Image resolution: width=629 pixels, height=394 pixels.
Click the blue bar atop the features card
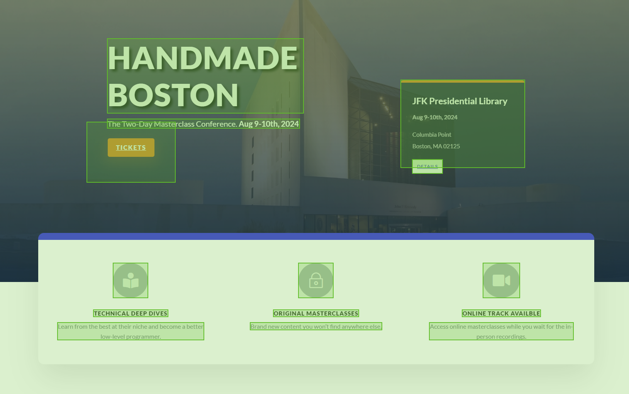point(316,236)
